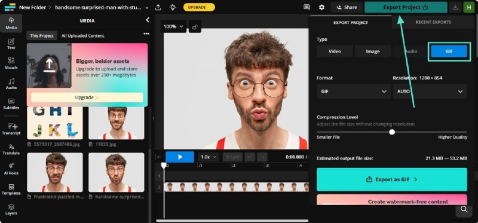Select the handsome-surprised... media thumbnail
The image size is (478, 223).
click(x=116, y=172)
